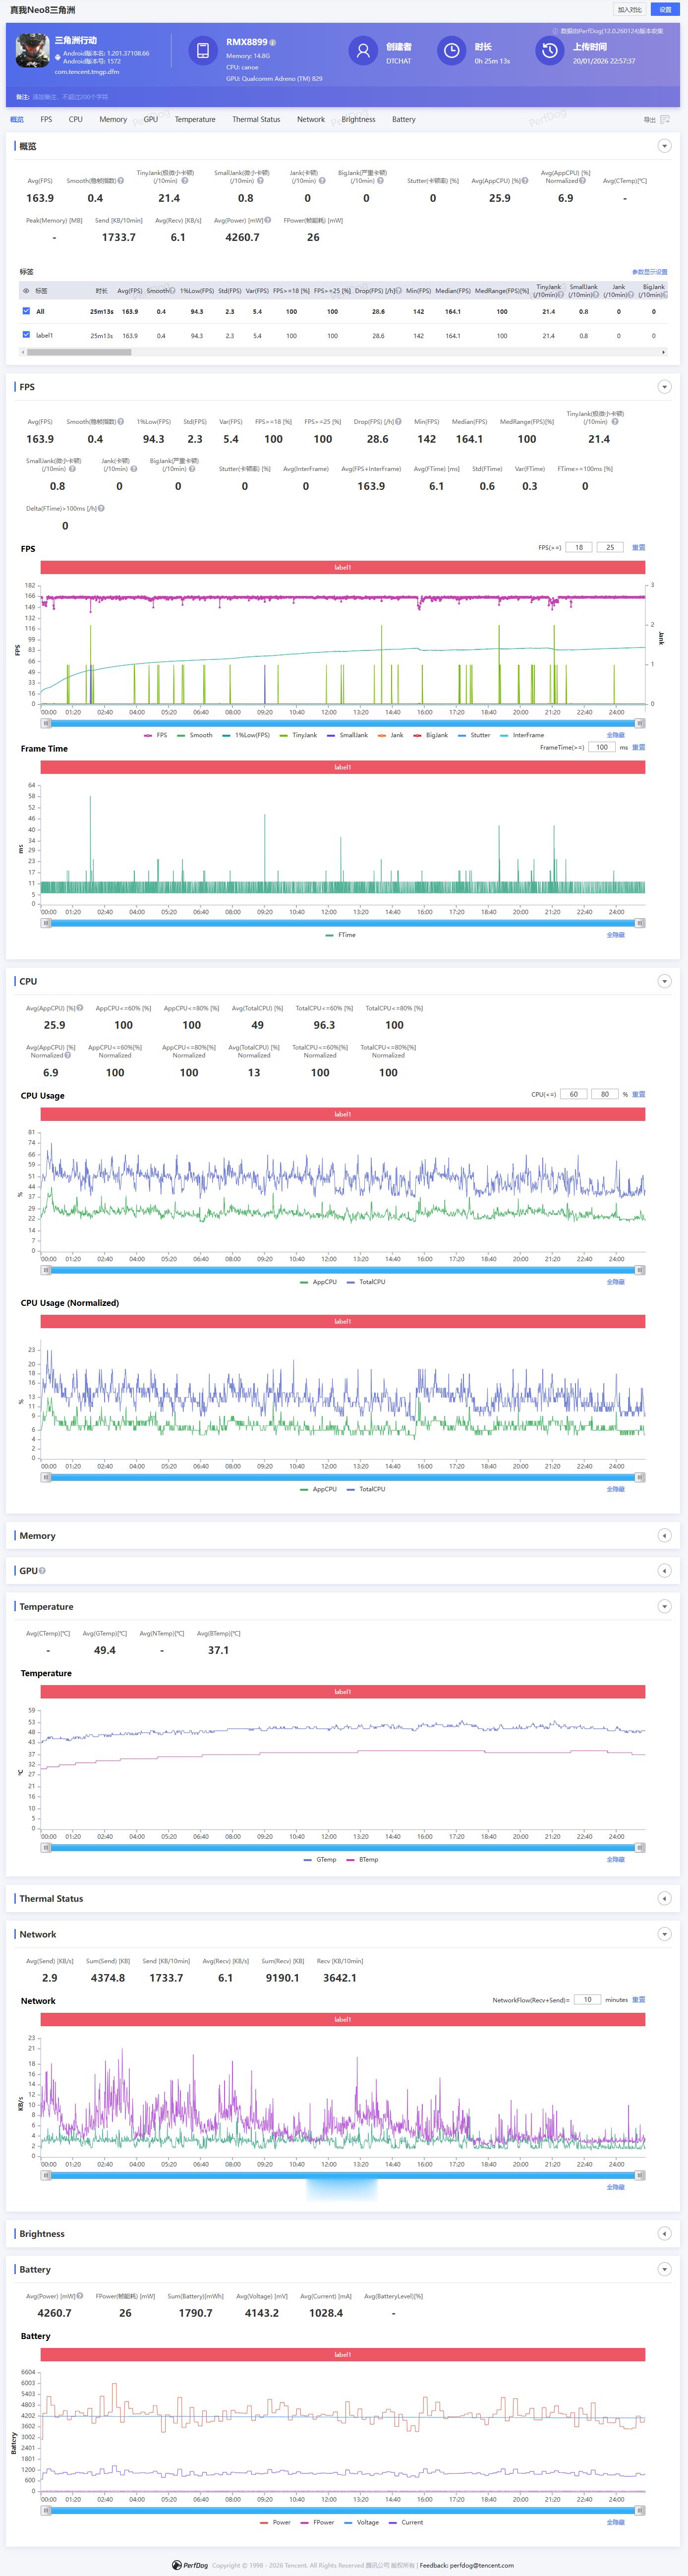Click the FrameTime threshold input field
The width and height of the screenshot is (688, 2576).
(602, 747)
